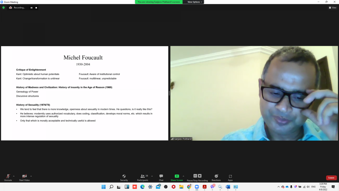Open Task View on the taskbar
This screenshot has height=191, width=339.
coord(119,187)
